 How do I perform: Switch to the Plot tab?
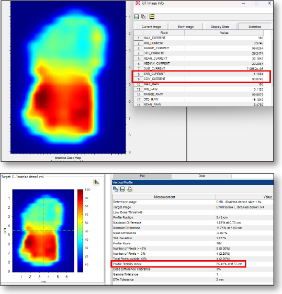pyautogui.click(x=142, y=176)
